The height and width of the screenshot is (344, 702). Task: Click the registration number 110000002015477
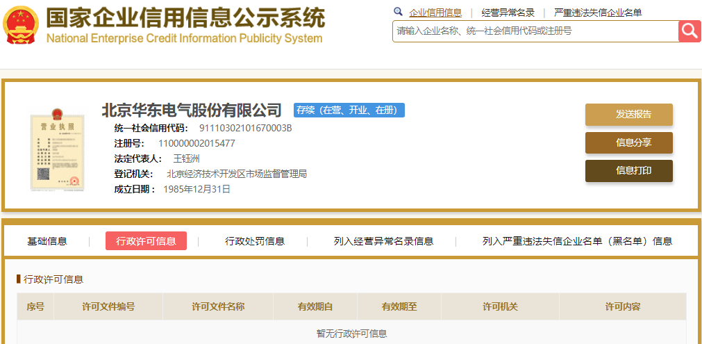point(197,144)
